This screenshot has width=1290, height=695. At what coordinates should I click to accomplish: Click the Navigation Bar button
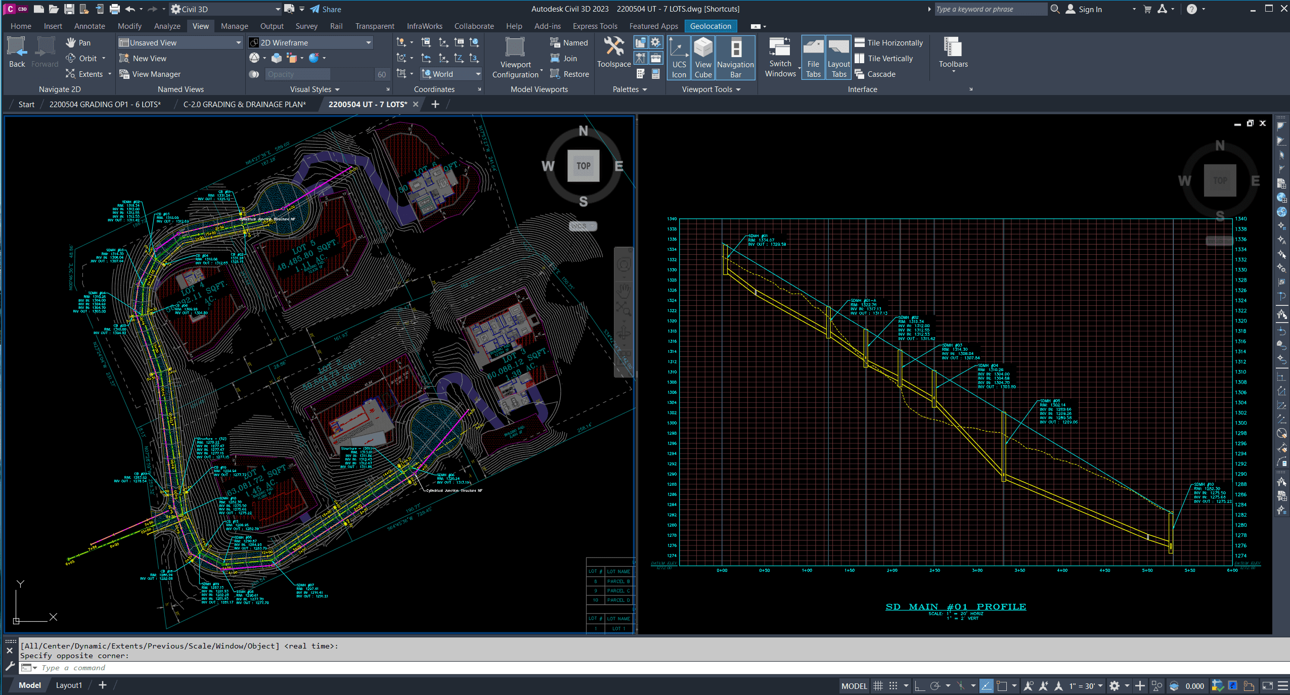coord(735,58)
